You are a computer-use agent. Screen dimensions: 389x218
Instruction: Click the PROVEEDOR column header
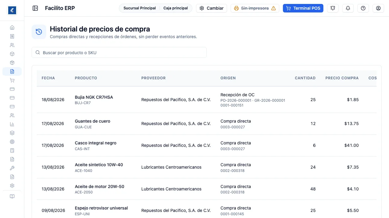(153, 78)
